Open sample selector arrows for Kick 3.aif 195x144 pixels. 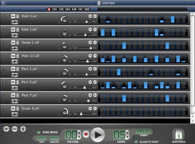tap(18, 16)
